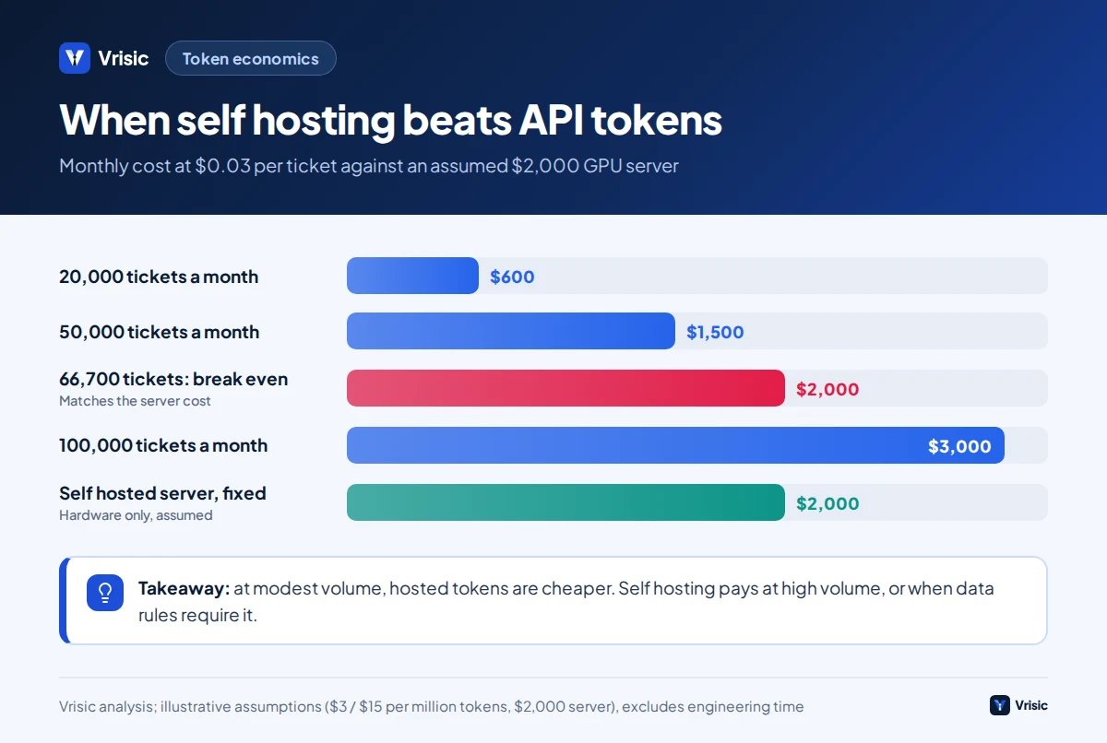Click the lightbulb takeaway icon
Screen dimensions: 1107x743
(105, 592)
